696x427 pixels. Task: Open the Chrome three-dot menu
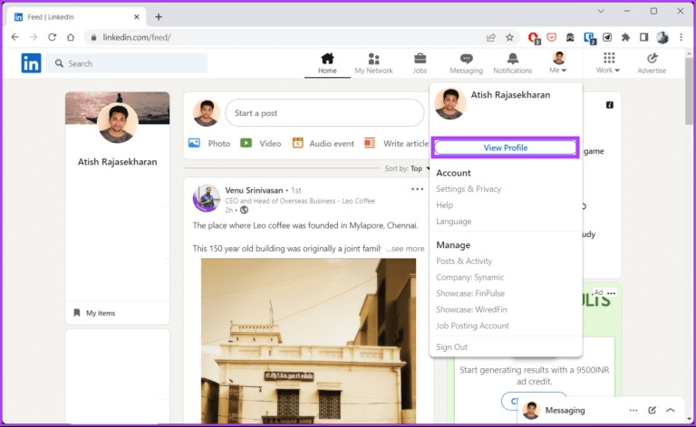(681, 38)
